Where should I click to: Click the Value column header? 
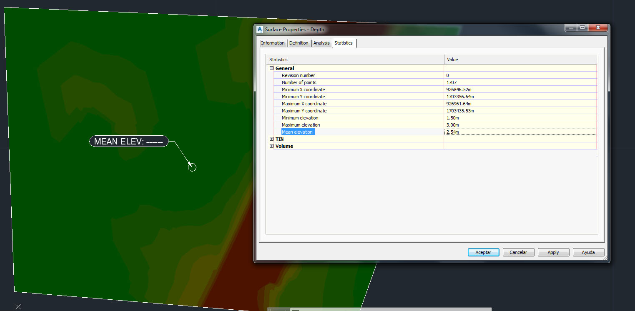coord(521,60)
